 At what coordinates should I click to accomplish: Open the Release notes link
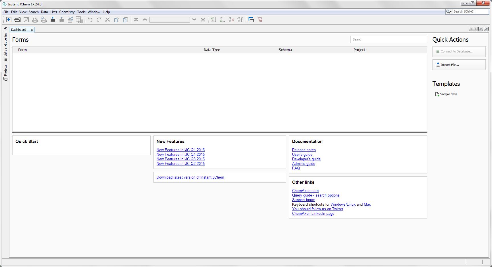(304, 150)
